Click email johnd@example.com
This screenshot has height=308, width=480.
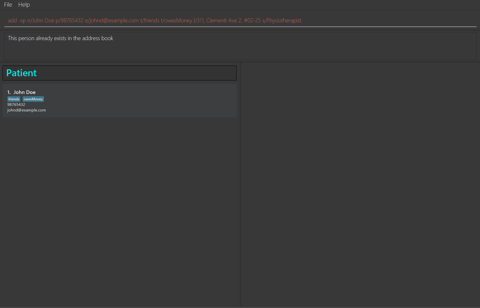pos(26,110)
